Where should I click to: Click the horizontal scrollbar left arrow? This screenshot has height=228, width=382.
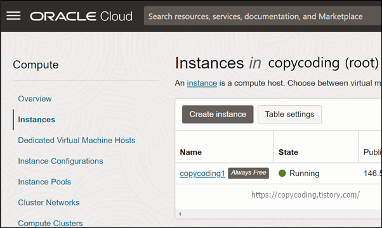click(x=180, y=214)
